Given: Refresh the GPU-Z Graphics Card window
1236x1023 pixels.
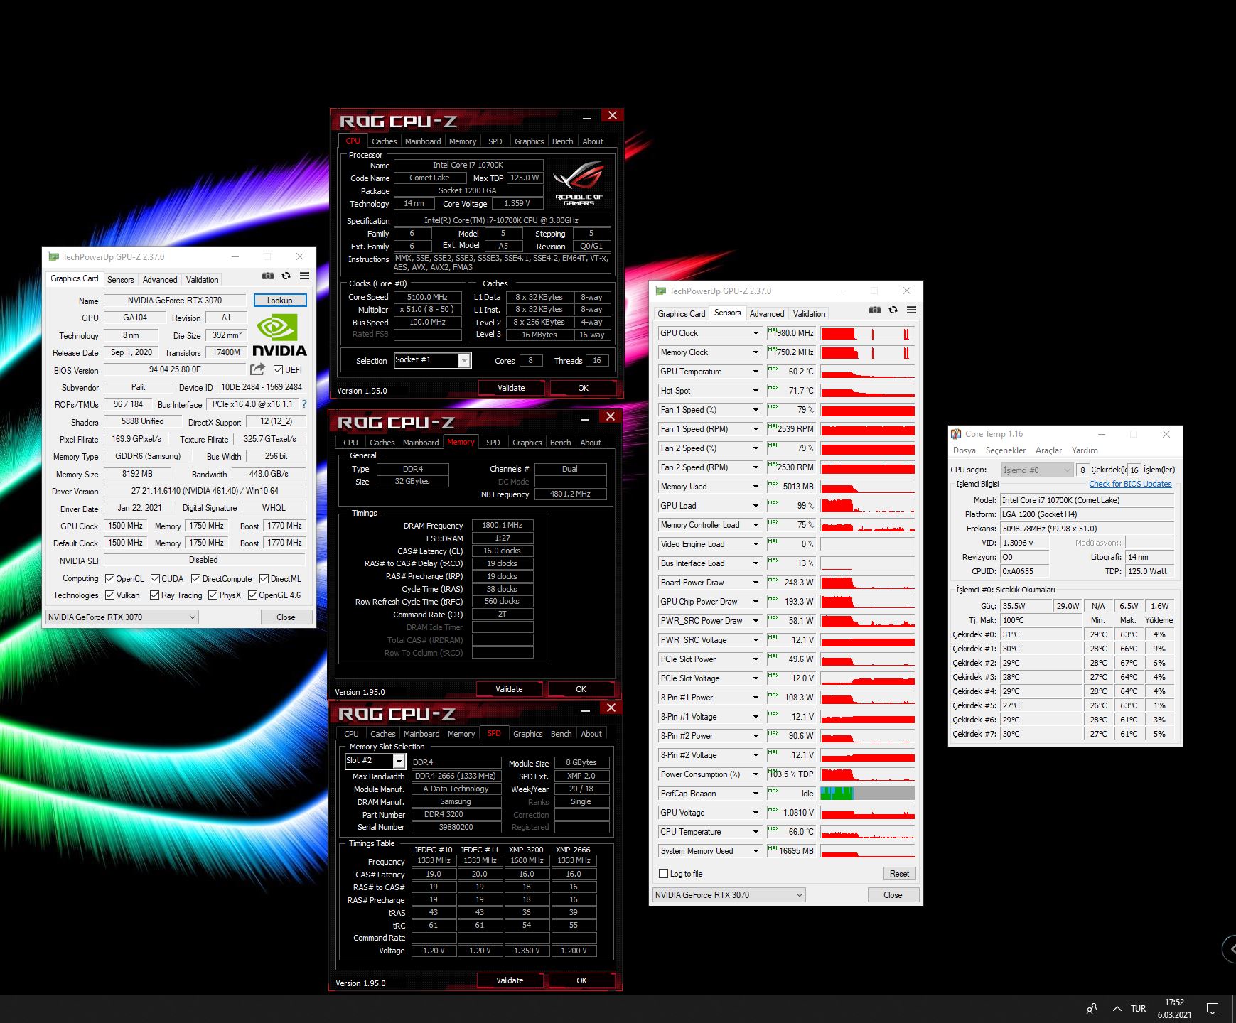Looking at the screenshot, I should click(x=286, y=276).
